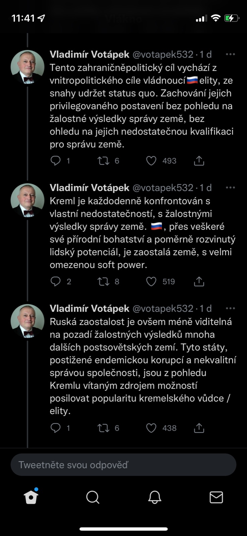Retweet the tweet with 493 likes
The width and height of the screenshot is (247, 536).
[x=103, y=161]
